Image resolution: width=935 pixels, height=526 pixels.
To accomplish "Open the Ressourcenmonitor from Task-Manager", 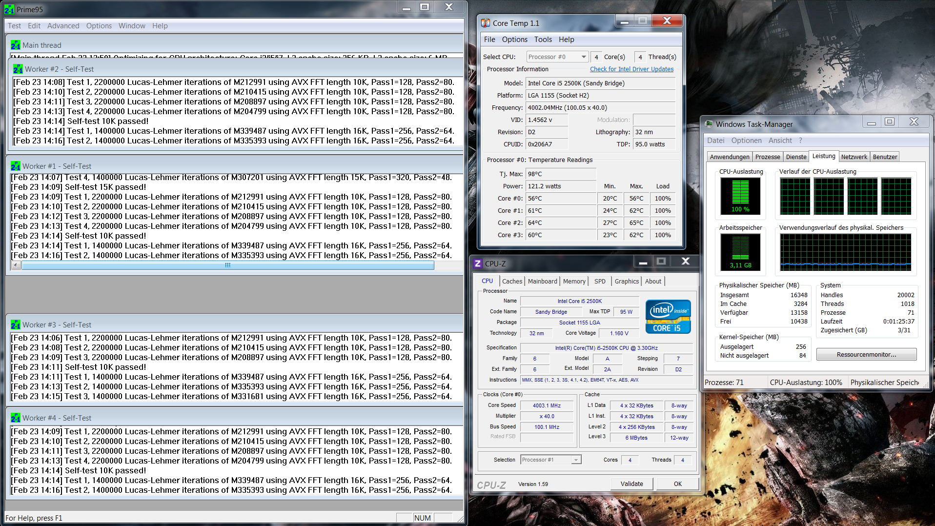I will click(867, 355).
